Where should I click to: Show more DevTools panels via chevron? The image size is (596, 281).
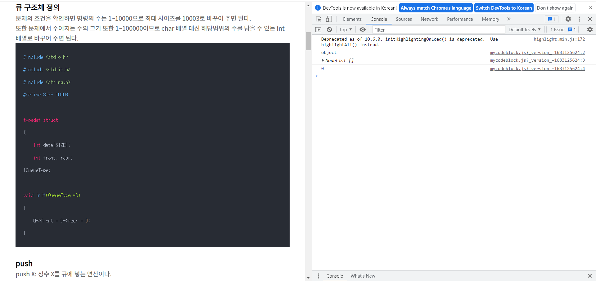point(509,19)
